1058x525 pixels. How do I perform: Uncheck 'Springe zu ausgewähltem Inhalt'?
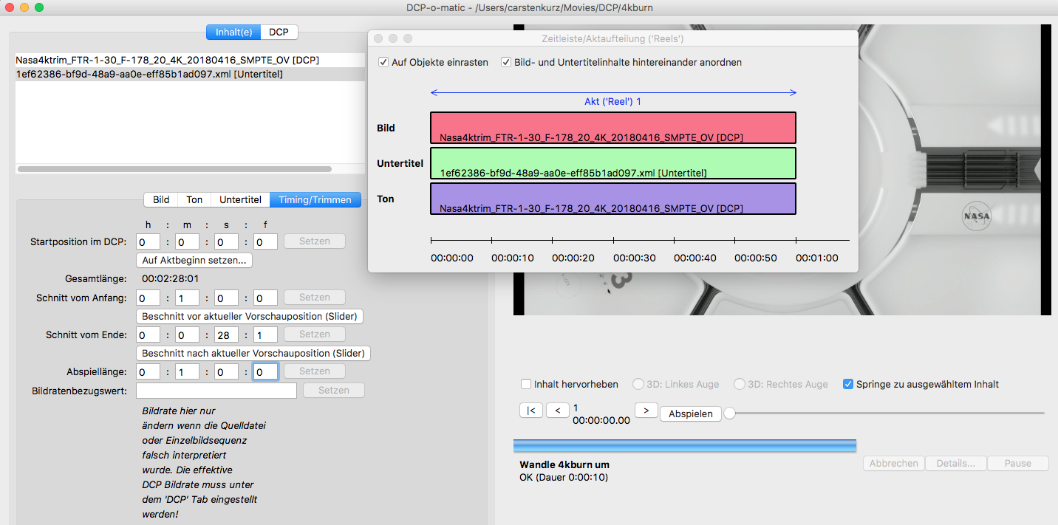point(848,384)
